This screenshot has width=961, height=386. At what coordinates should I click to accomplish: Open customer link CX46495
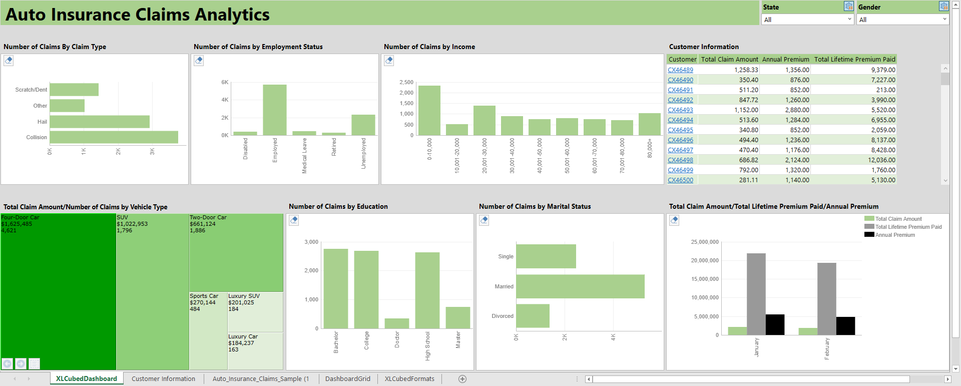[x=680, y=130]
